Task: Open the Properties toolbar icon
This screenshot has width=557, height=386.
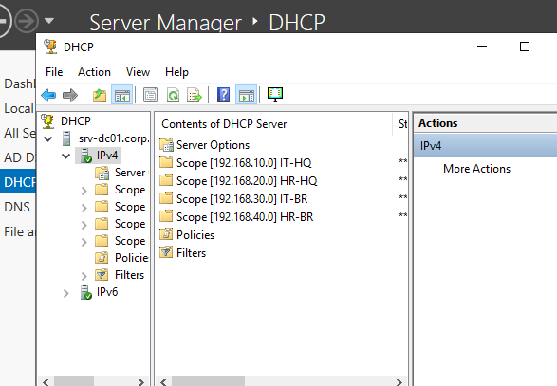Action: click(x=150, y=95)
